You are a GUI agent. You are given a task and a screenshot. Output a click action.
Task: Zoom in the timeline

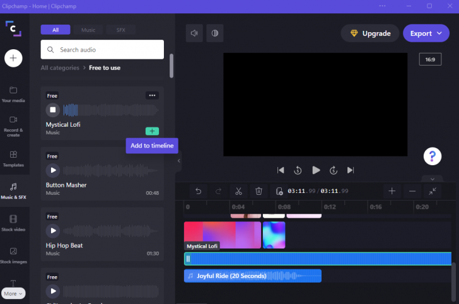point(392,191)
